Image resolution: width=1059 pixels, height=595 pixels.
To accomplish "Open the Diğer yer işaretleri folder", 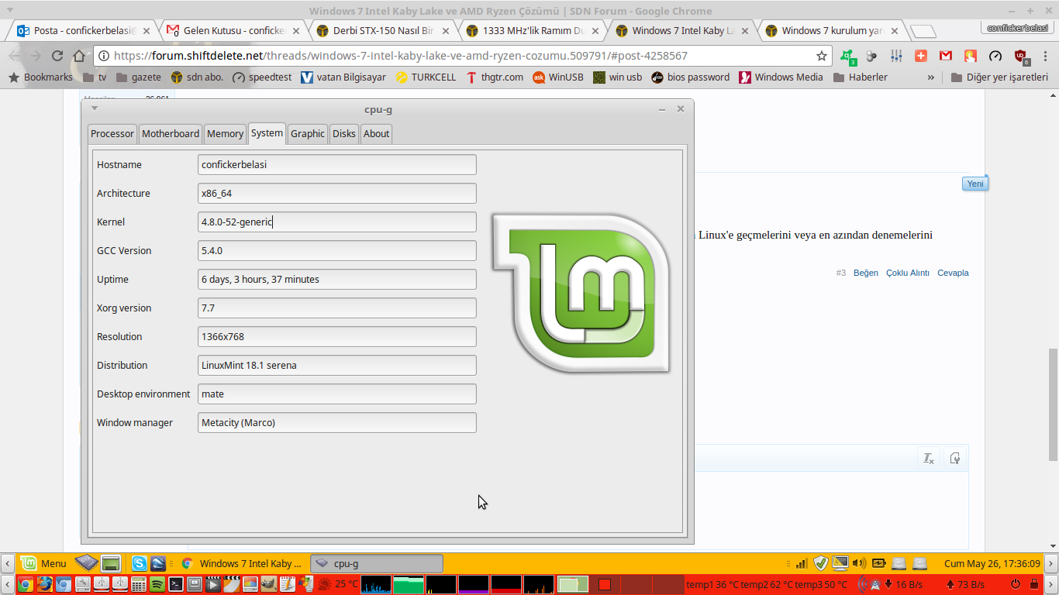I will click(x=999, y=77).
